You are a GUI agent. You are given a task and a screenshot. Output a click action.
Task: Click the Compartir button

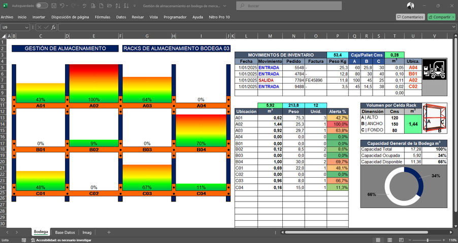[x=441, y=17]
